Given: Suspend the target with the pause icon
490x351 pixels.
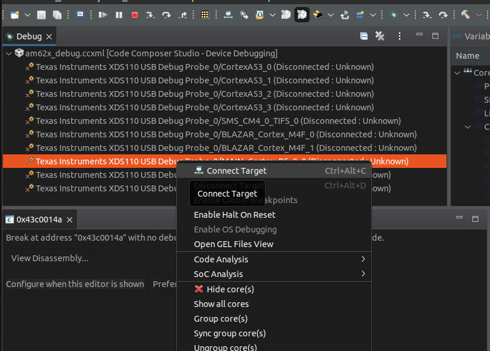Looking at the screenshot, I should pos(119,15).
